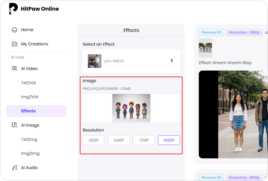This screenshot has height=181, width=268.
Task: Open the Txt2Img tool
Action: pyautogui.click(x=30, y=139)
